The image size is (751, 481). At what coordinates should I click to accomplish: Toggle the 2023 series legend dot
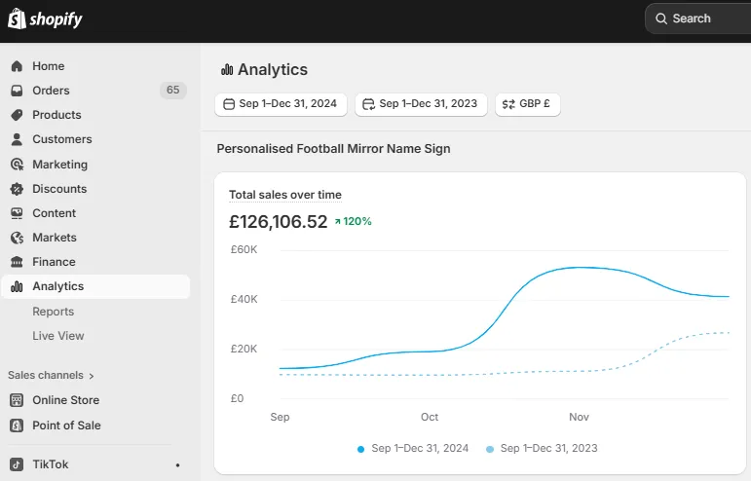(490, 449)
